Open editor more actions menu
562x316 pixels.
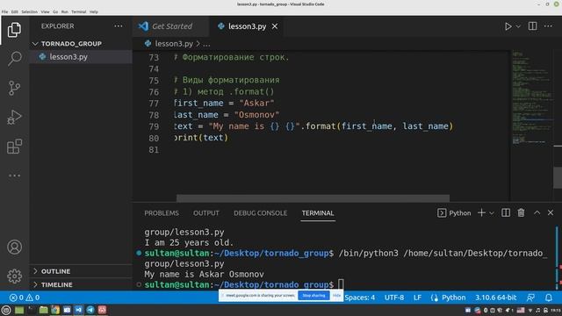coord(548,26)
